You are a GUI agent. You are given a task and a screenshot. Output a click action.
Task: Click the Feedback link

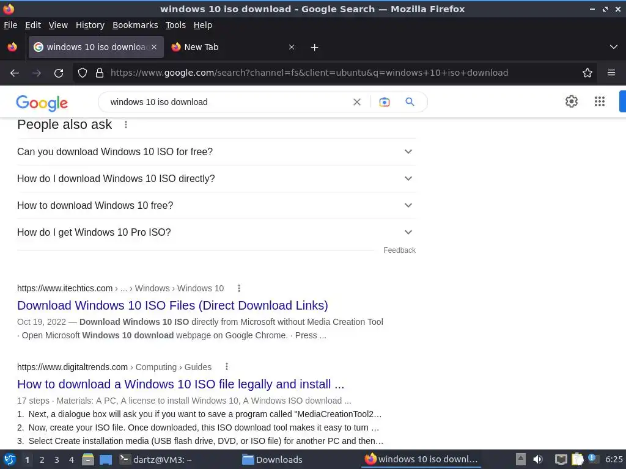click(399, 250)
